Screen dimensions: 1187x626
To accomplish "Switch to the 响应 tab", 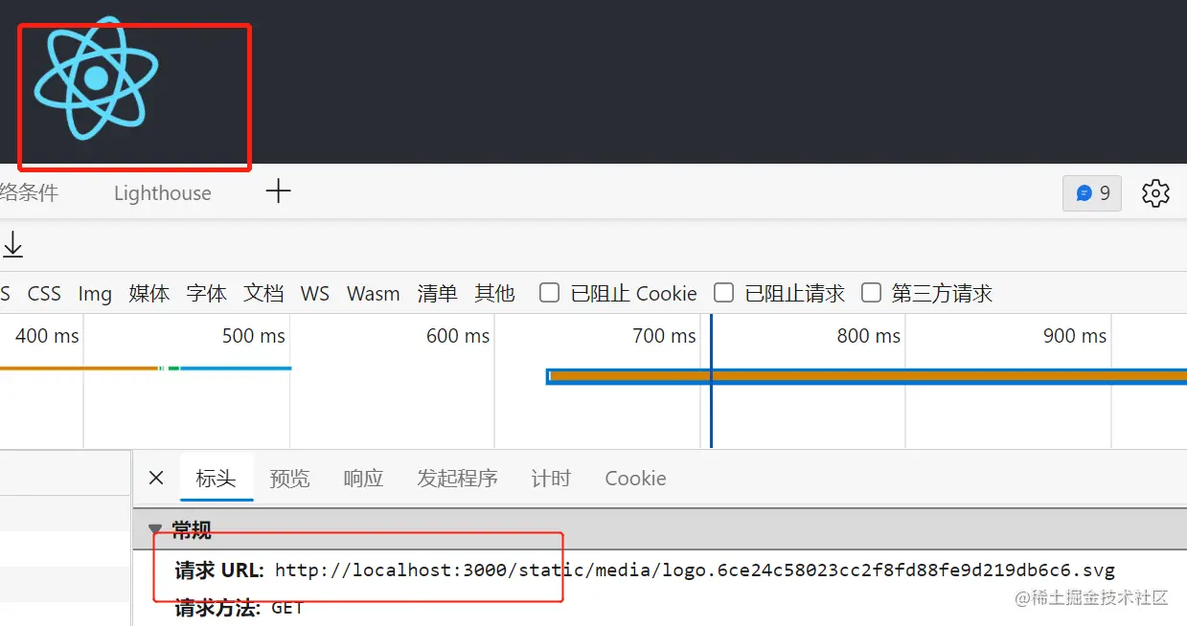I will pos(363,479).
